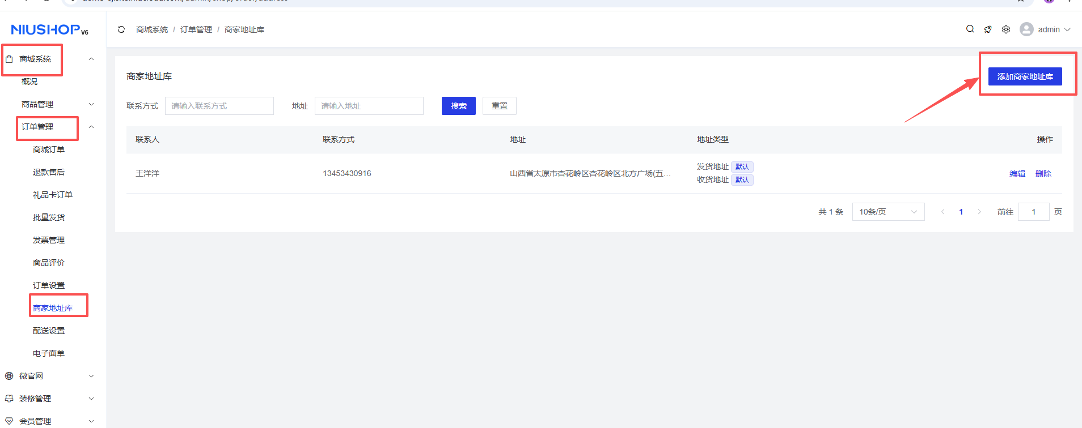Click the 装修管理 sidebar icon
The width and height of the screenshot is (1082, 428).
pos(9,399)
